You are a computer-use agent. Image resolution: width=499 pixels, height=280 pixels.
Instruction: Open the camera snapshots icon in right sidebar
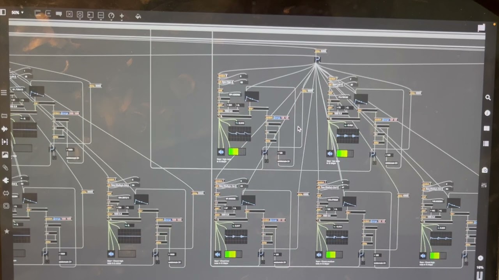[485, 170]
